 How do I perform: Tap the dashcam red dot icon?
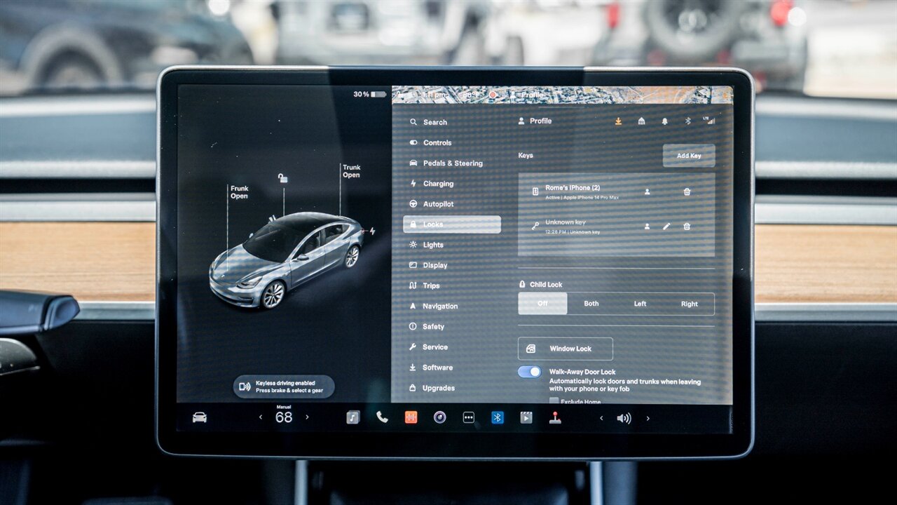(493, 94)
